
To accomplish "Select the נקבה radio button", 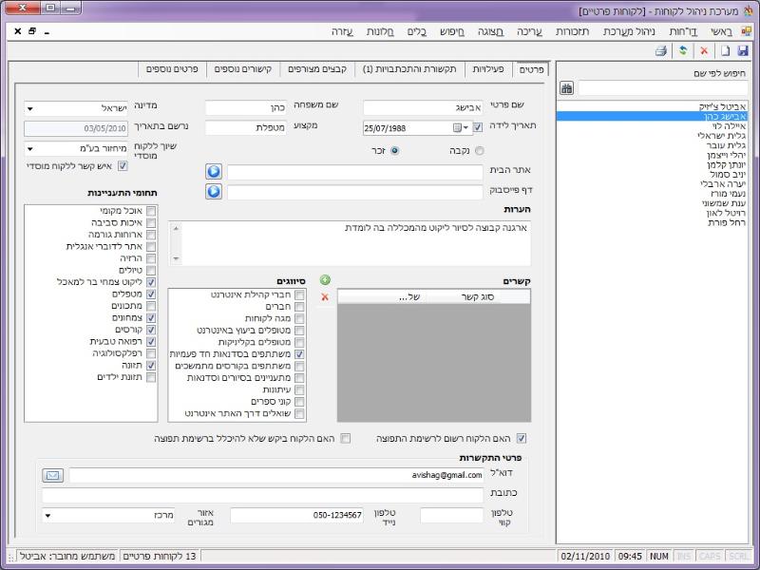I will (480, 151).
